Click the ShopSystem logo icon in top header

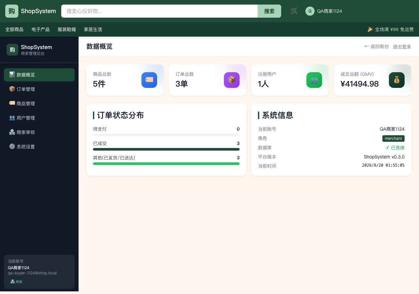coord(12,11)
